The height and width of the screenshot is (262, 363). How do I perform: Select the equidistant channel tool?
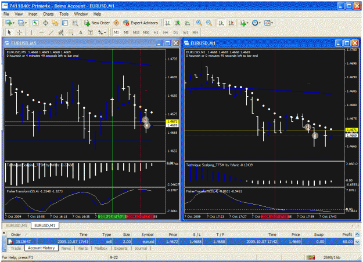(61, 32)
